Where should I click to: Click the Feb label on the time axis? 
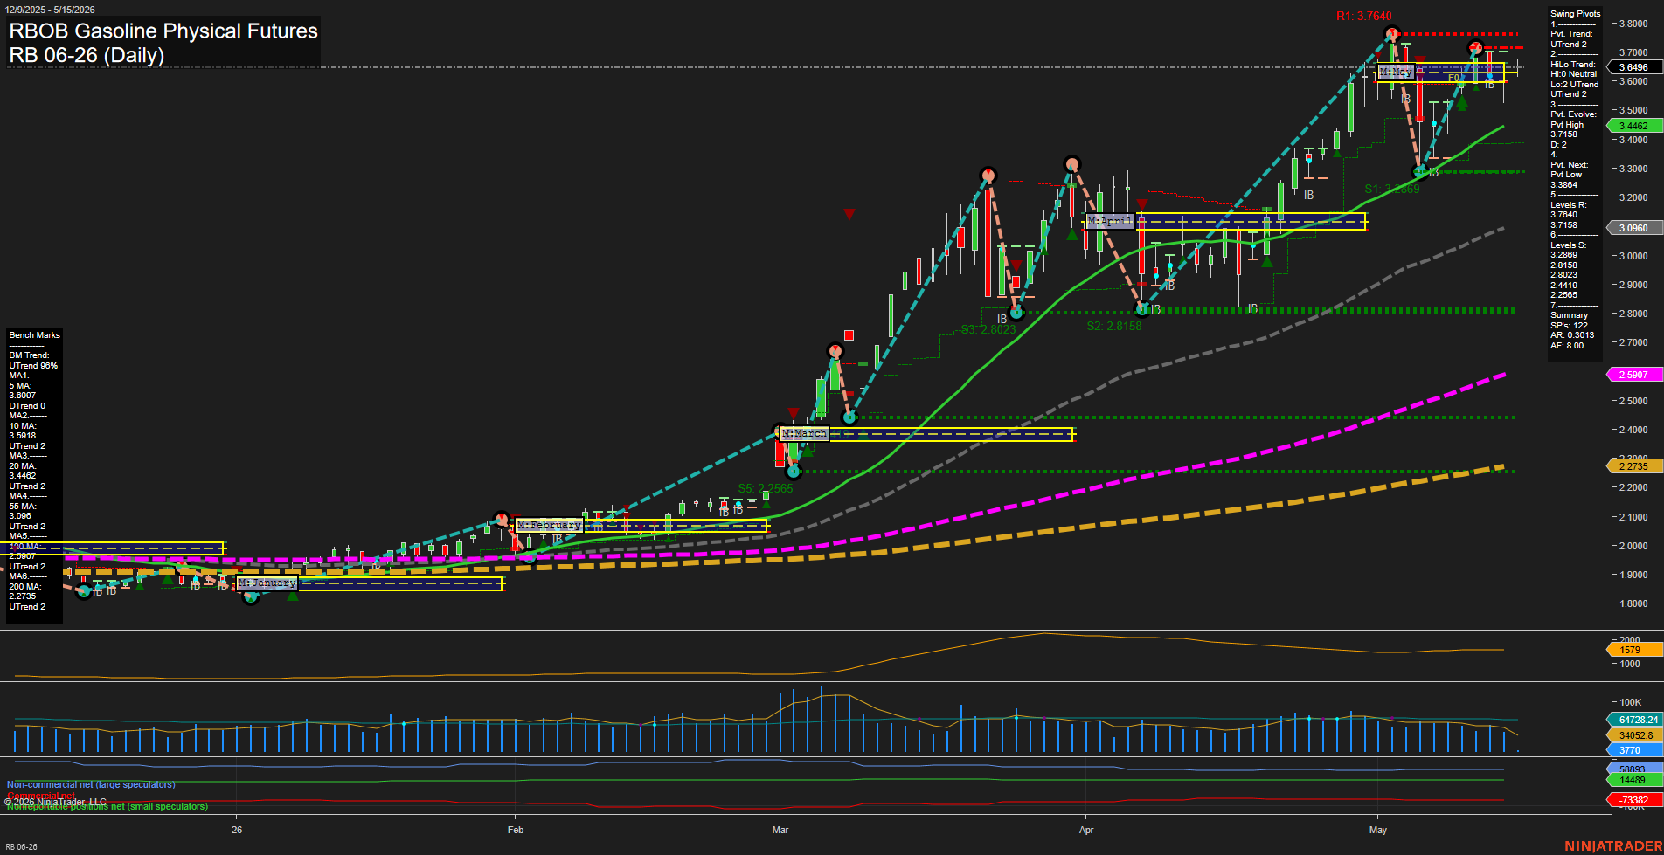(516, 830)
